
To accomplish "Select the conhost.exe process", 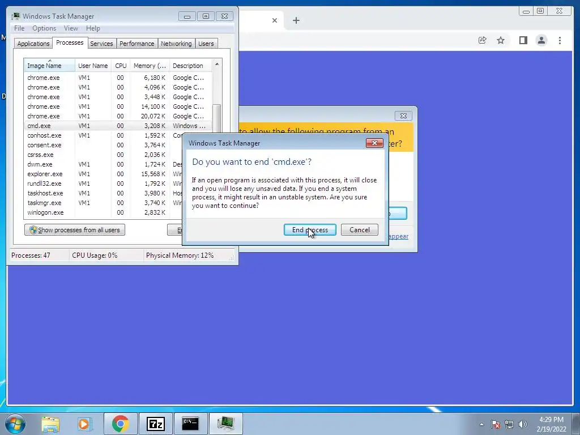I will tap(118, 135).
